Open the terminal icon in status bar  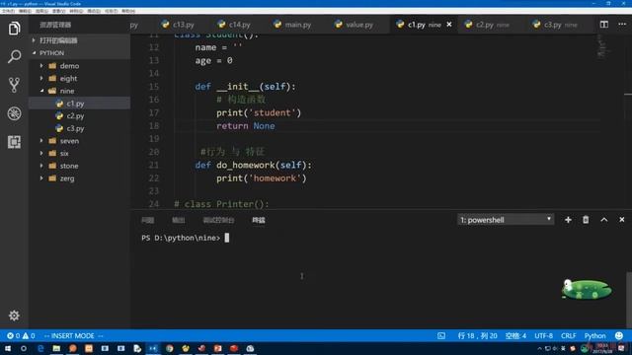click(441, 335)
